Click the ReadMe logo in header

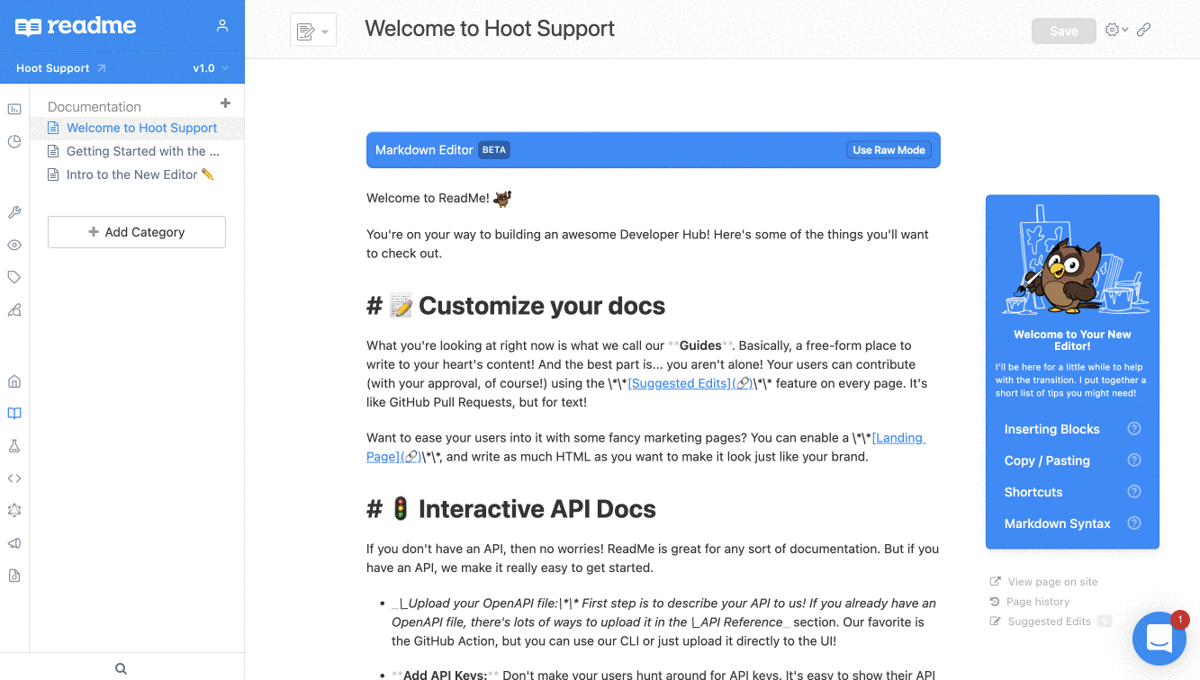click(x=76, y=26)
